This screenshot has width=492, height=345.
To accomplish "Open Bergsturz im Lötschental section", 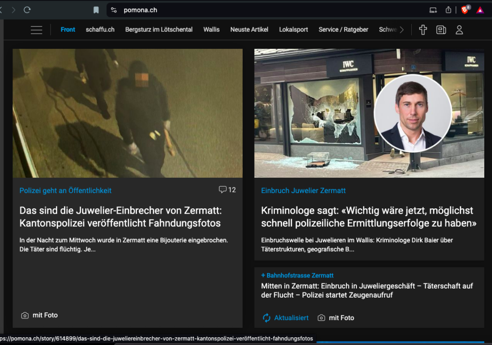I will [159, 29].
